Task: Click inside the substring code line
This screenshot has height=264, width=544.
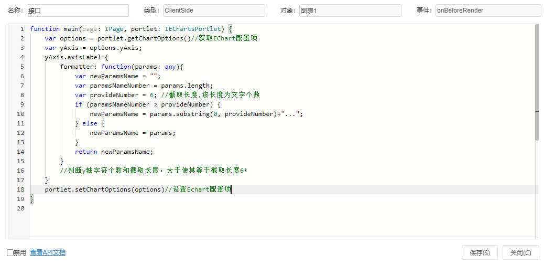Action: pos(197,114)
